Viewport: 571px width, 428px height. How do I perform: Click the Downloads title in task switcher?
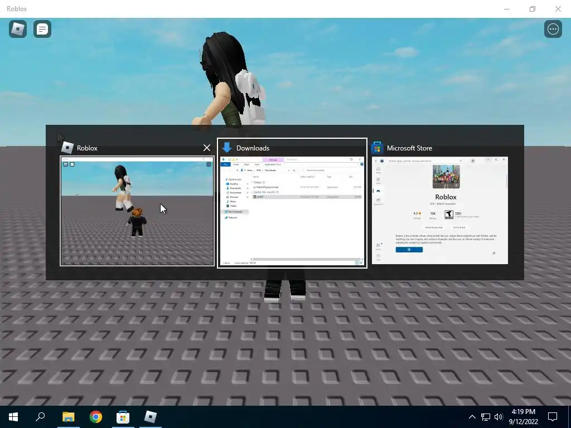[253, 148]
